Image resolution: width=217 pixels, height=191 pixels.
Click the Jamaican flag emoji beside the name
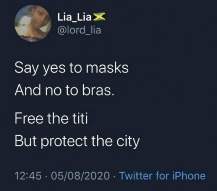99,17
